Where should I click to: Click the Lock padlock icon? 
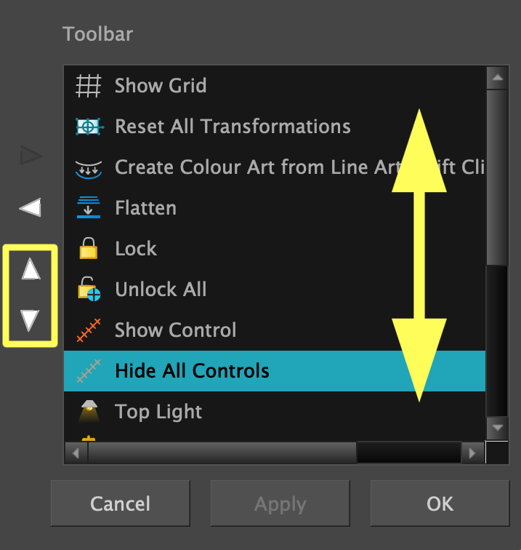(89, 249)
